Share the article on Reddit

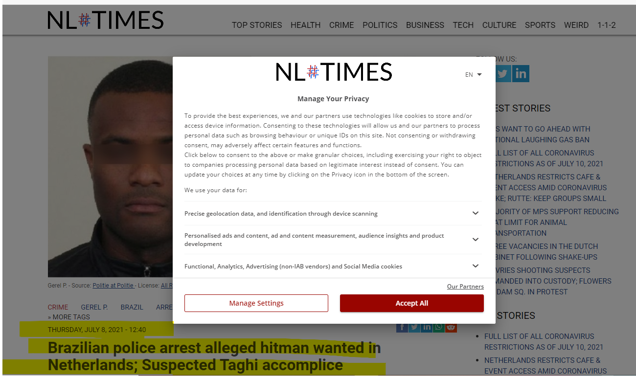pyautogui.click(x=451, y=327)
